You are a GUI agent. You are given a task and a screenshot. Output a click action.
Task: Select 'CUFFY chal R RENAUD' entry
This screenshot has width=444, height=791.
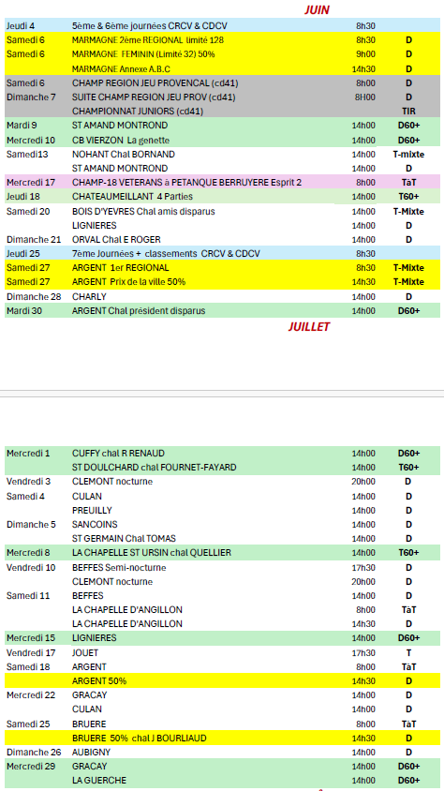[118, 454]
